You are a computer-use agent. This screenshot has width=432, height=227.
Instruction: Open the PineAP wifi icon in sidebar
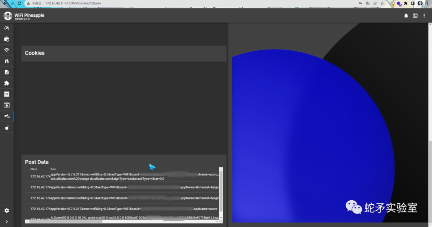click(7, 50)
